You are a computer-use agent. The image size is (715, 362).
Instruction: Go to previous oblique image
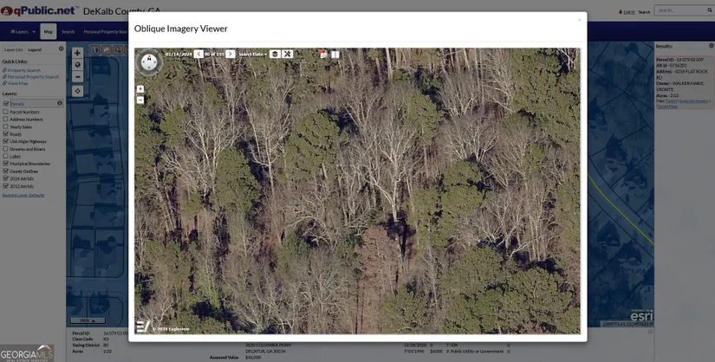click(x=198, y=54)
